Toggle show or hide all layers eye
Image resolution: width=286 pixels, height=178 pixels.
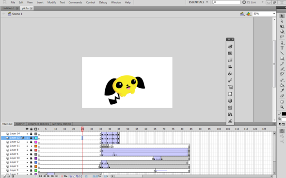27,129
